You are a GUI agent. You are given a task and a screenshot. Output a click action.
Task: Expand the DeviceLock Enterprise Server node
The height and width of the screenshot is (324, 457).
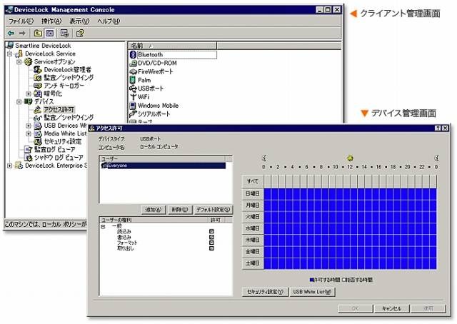pyautogui.click(x=9, y=166)
